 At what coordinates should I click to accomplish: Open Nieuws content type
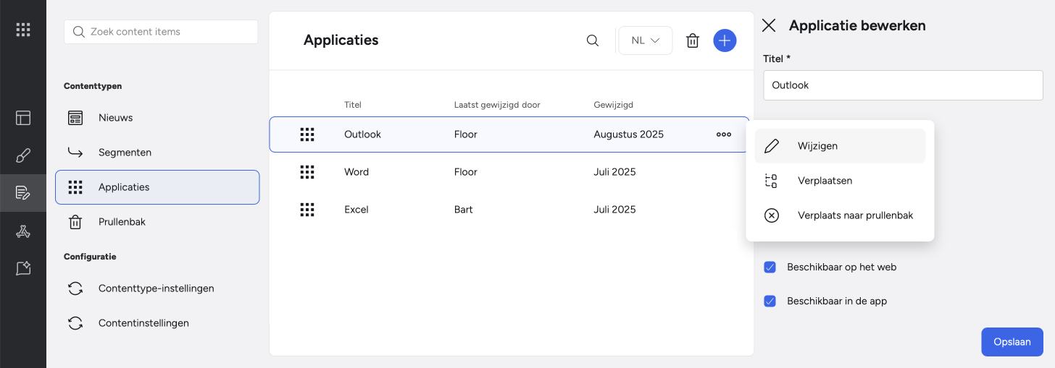point(157,118)
